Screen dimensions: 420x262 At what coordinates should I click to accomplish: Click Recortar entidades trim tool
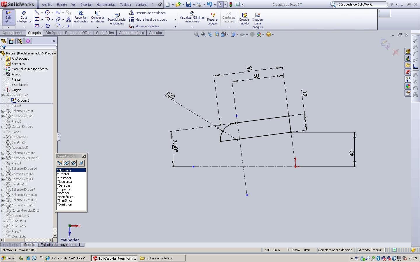coord(81,17)
